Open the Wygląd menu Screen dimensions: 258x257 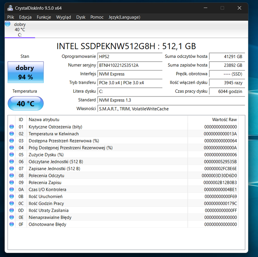[x=64, y=17]
